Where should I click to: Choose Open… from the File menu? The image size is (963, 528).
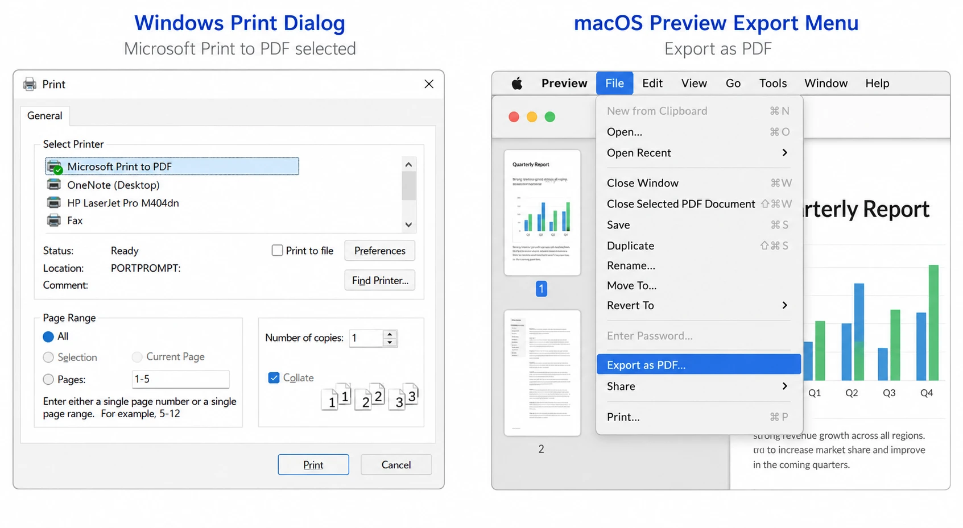click(x=699, y=132)
